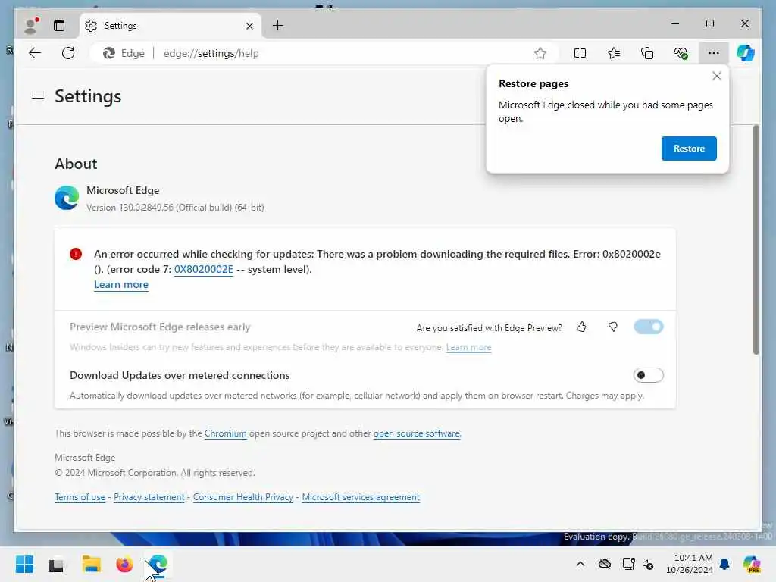Give thumbs down for Edge Preview
The width and height of the screenshot is (776, 582).
click(x=612, y=327)
